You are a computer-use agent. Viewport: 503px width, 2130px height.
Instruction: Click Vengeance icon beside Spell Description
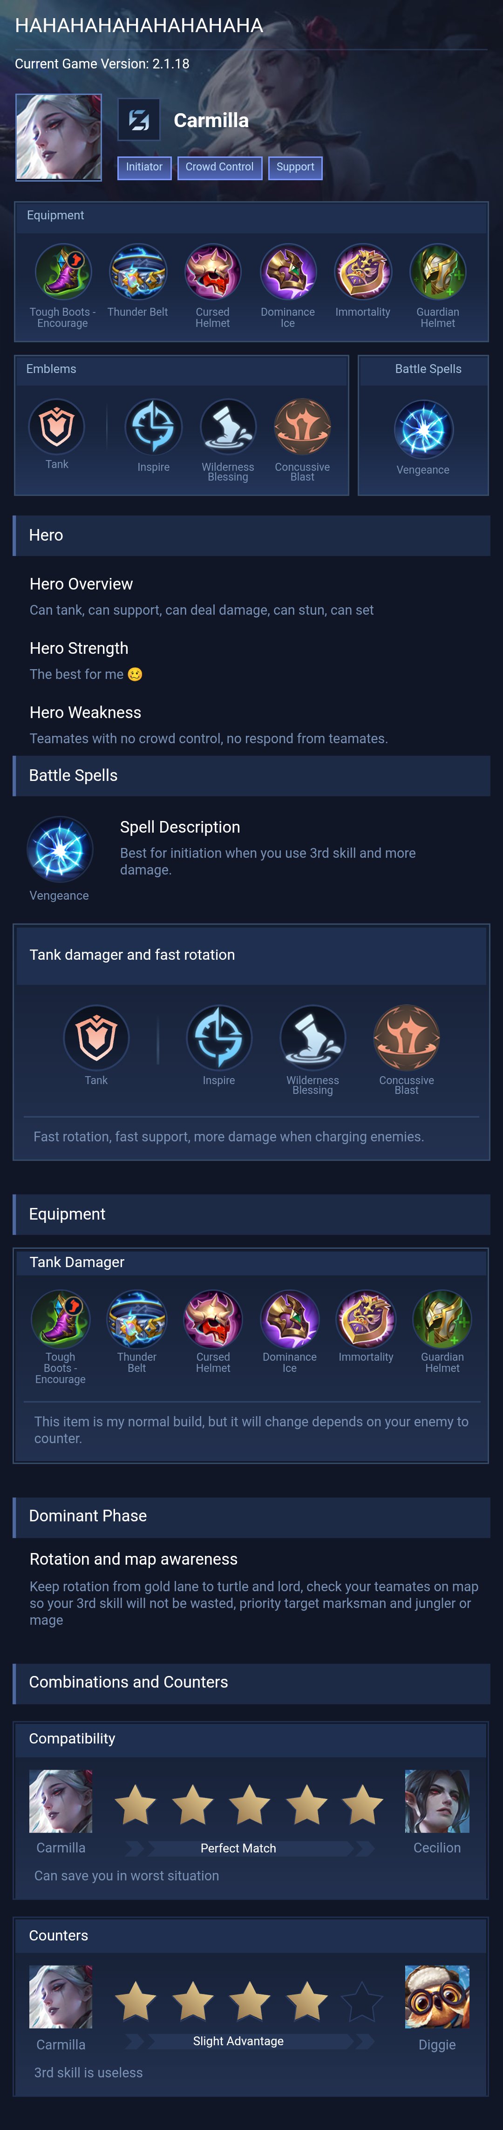click(x=60, y=849)
